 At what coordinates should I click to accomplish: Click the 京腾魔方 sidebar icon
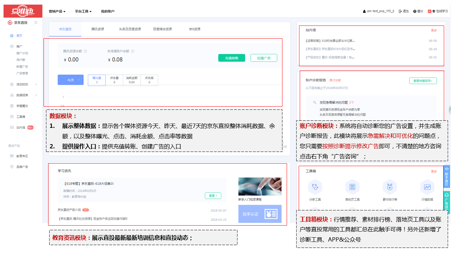coord(12,106)
